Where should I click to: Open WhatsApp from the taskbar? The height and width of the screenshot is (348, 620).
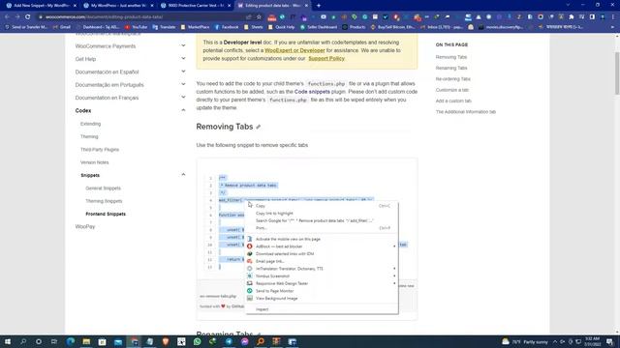[x=197, y=341]
